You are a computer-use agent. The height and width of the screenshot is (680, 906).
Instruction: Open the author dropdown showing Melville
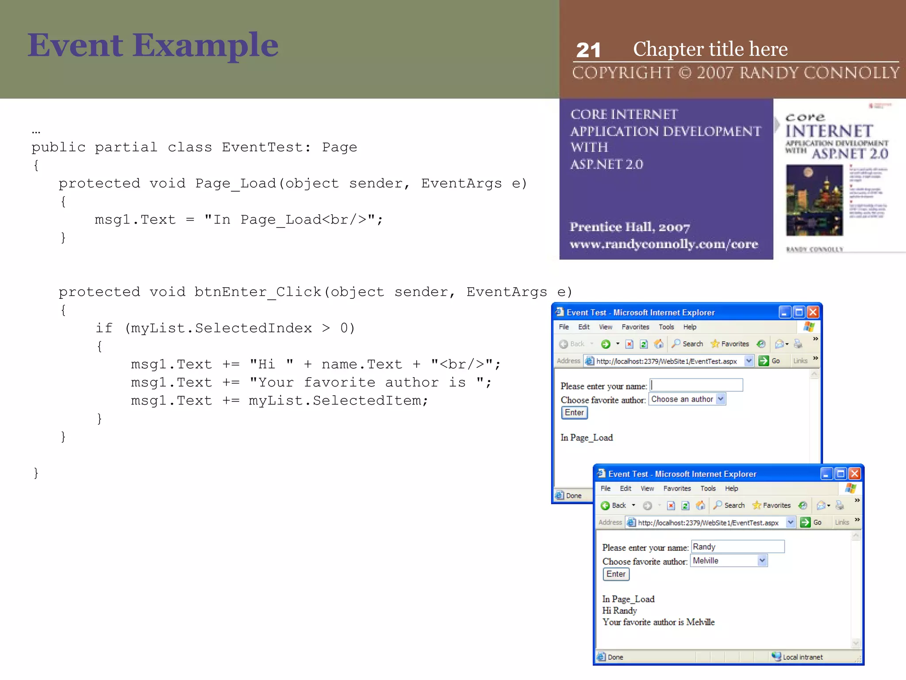click(x=762, y=560)
